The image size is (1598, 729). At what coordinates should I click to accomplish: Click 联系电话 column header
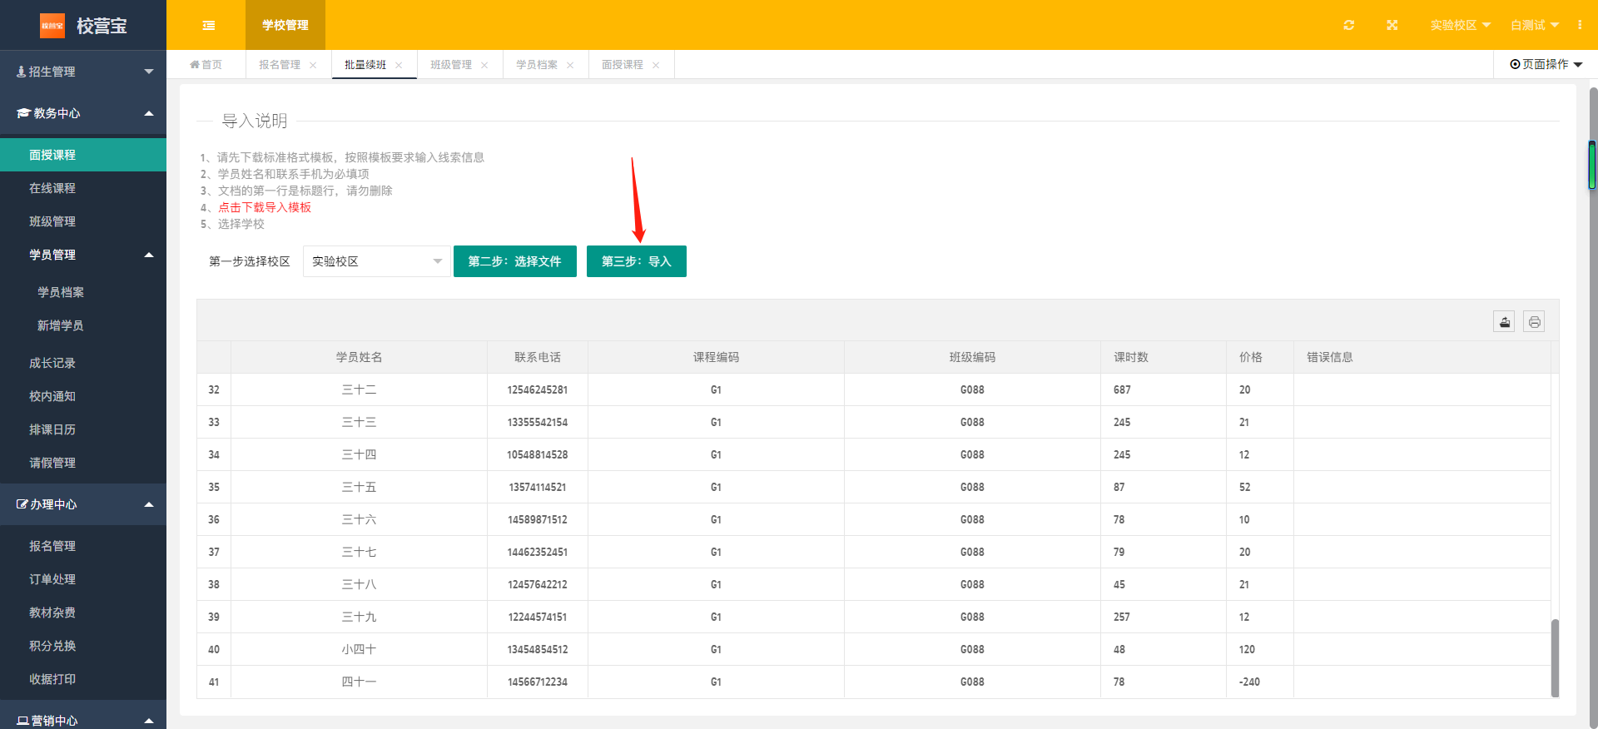(538, 357)
